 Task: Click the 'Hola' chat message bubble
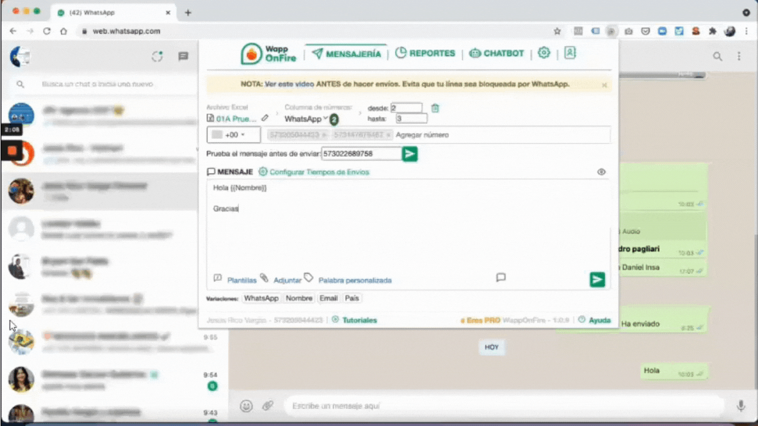click(x=673, y=371)
